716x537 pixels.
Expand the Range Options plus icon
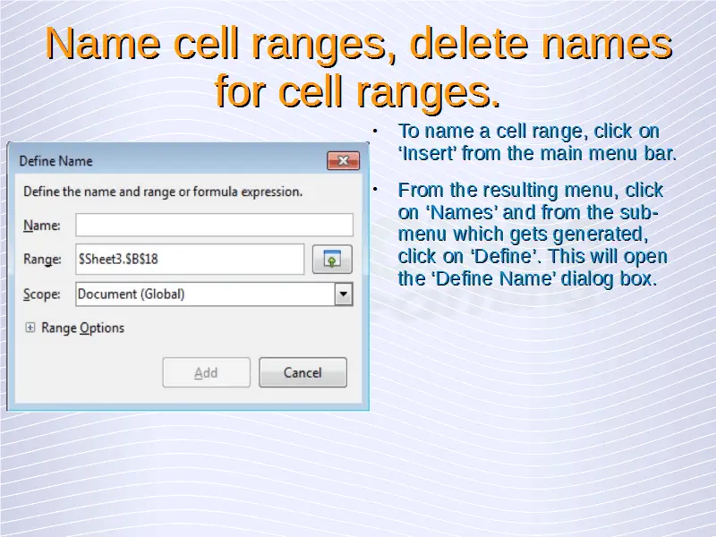point(30,328)
